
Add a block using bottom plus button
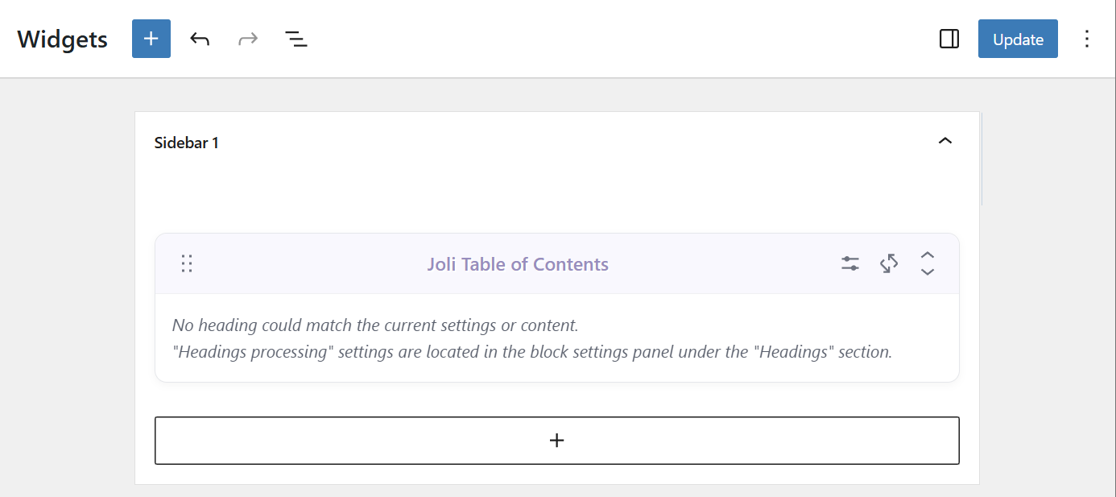tap(556, 441)
